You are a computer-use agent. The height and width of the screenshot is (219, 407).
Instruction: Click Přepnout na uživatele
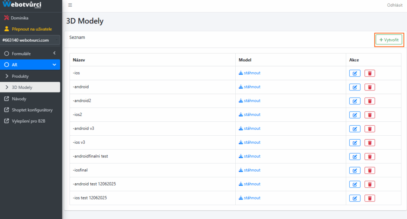[28, 29]
